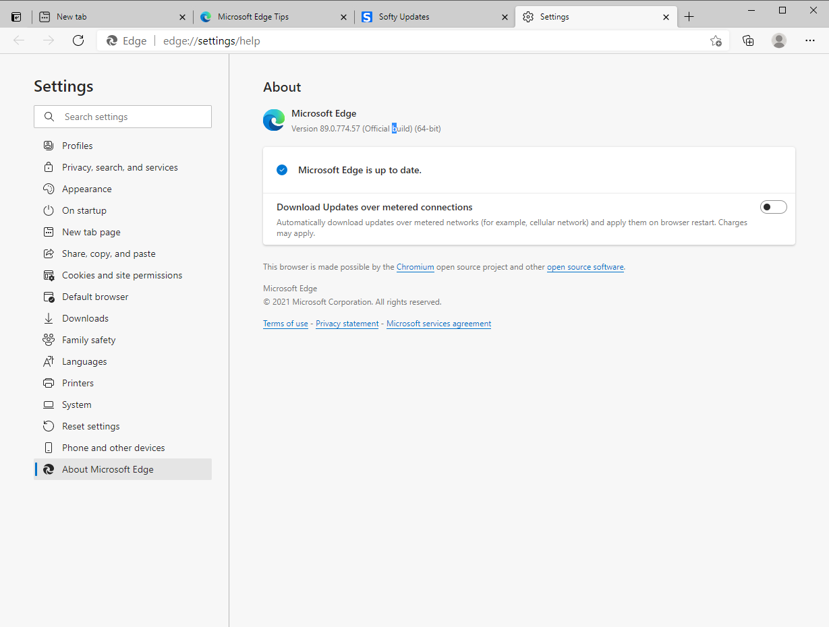Switch to the Microsoft Edge Tips tab
This screenshot has width=829, height=627.
(273, 17)
